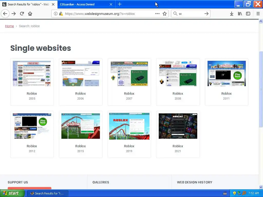Reload the current page
263x197 pixels.
22,14
